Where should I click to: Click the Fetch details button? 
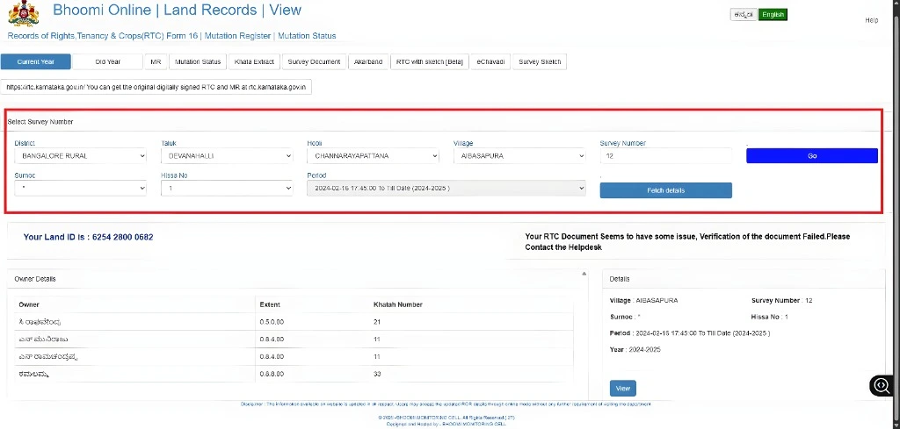665,190
